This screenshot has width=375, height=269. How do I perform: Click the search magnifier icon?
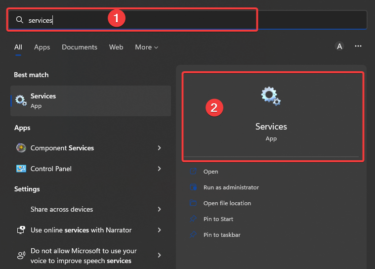[20, 20]
